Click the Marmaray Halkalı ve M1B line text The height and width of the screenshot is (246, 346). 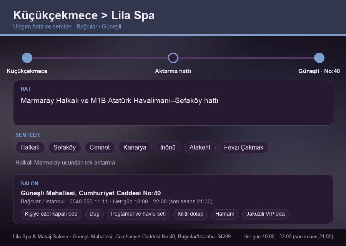coord(120,101)
